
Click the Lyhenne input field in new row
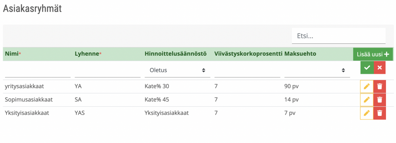point(108,71)
